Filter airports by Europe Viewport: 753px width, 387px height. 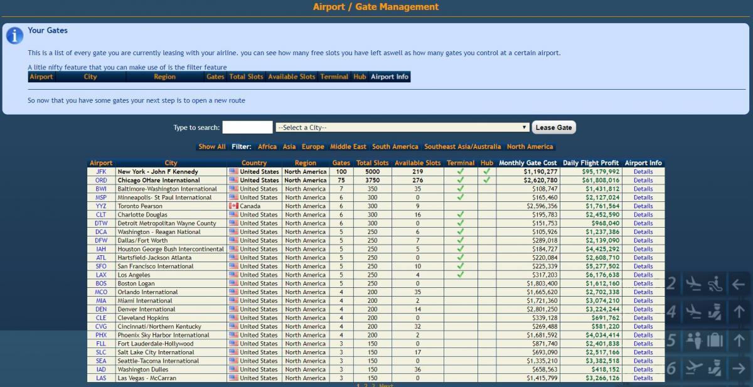coord(313,147)
